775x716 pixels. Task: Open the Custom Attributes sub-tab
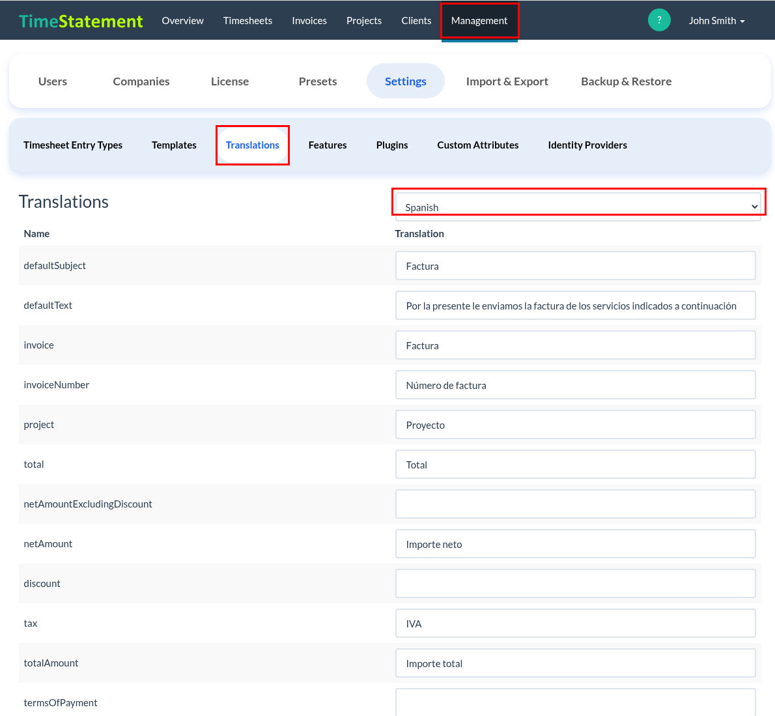[x=477, y=145]
